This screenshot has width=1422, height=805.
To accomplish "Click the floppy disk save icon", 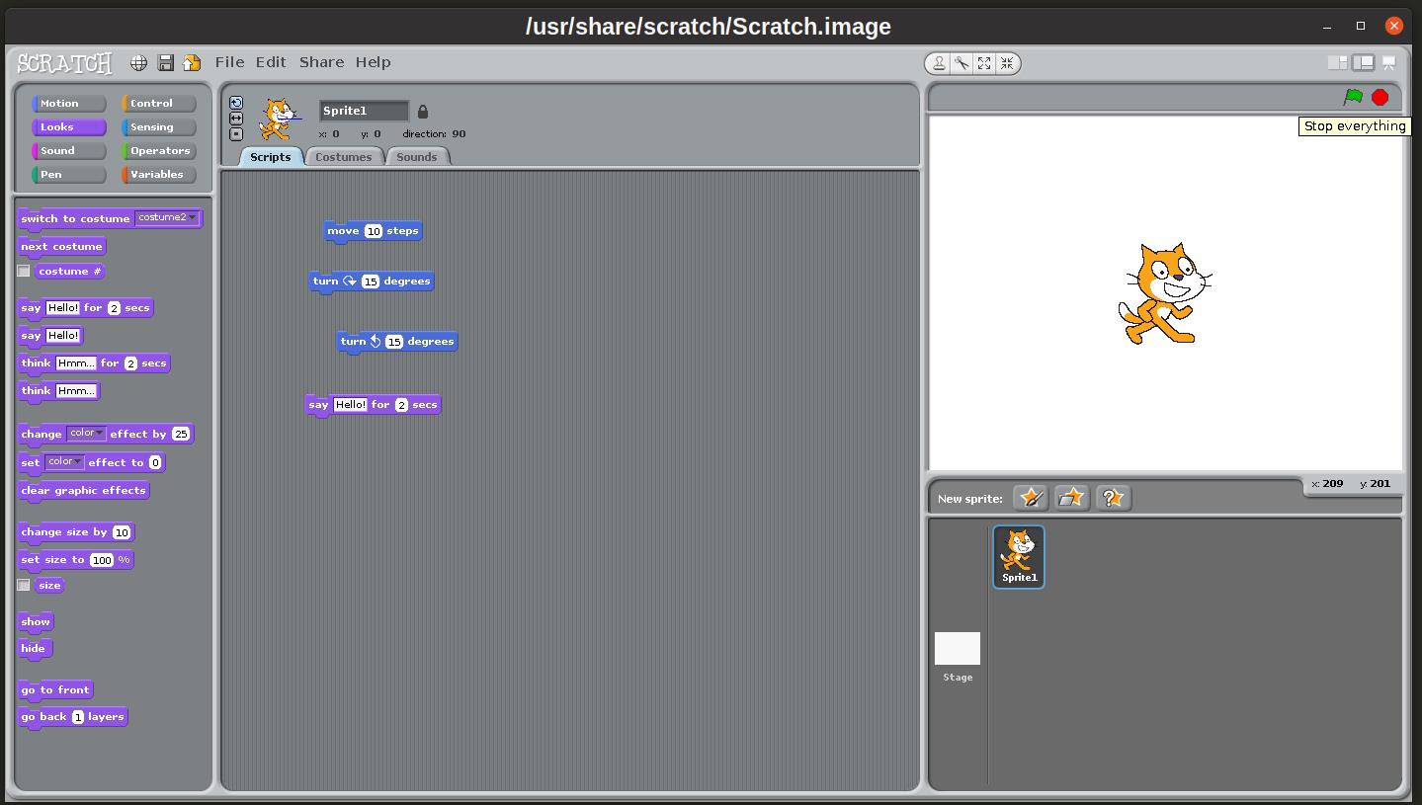I will [x=166, y=62].
